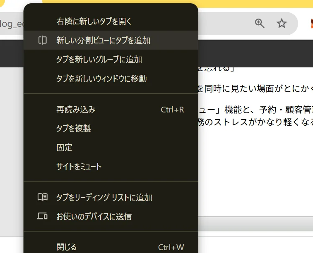Select お使いのデバイスに送信
Screen dimensions: 313x253
click(x=111, y=216)
